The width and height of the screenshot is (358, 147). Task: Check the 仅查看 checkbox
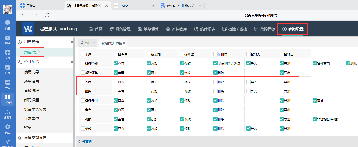pyautogui.click(x=116, y=54)
